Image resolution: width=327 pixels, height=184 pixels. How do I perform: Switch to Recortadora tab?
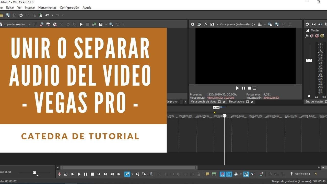[237, 101]
